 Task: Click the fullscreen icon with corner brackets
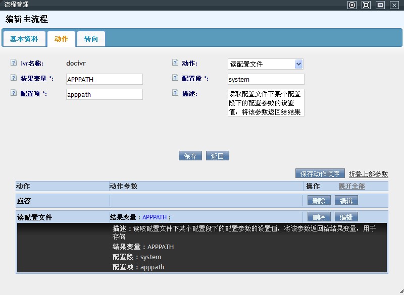366,5
